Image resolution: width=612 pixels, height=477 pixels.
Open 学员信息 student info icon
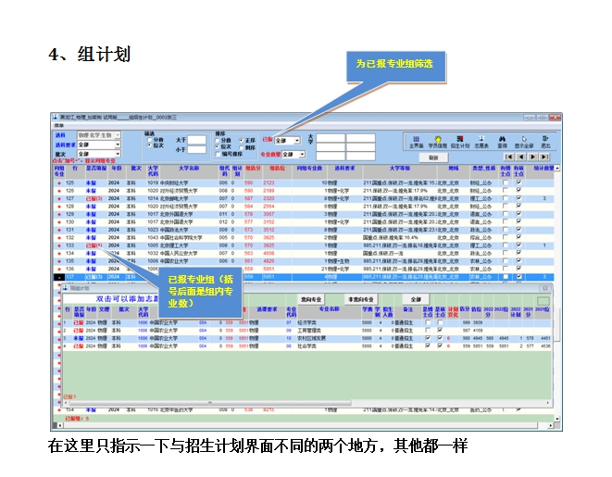tap(438, 142)
